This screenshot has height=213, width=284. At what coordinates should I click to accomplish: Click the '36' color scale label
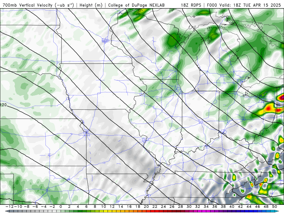click(x=215, y=207)
